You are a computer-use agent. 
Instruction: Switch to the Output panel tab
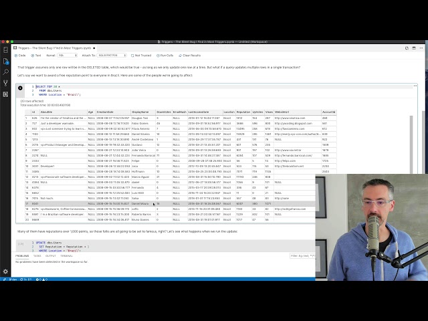(x=51, y=256)
